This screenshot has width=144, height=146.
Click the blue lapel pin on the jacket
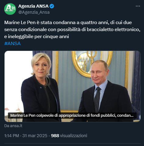(41, 87)
